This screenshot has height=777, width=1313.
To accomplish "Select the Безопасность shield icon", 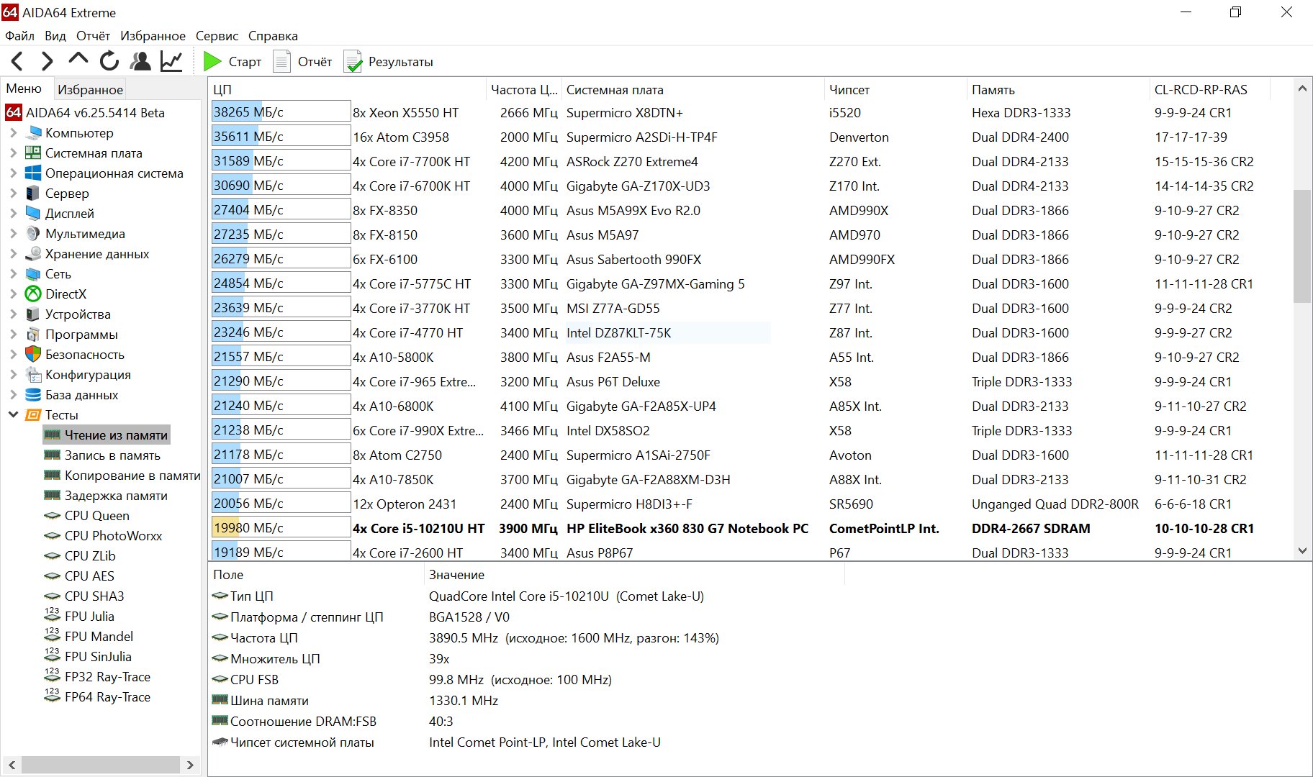I will [33, 355].
